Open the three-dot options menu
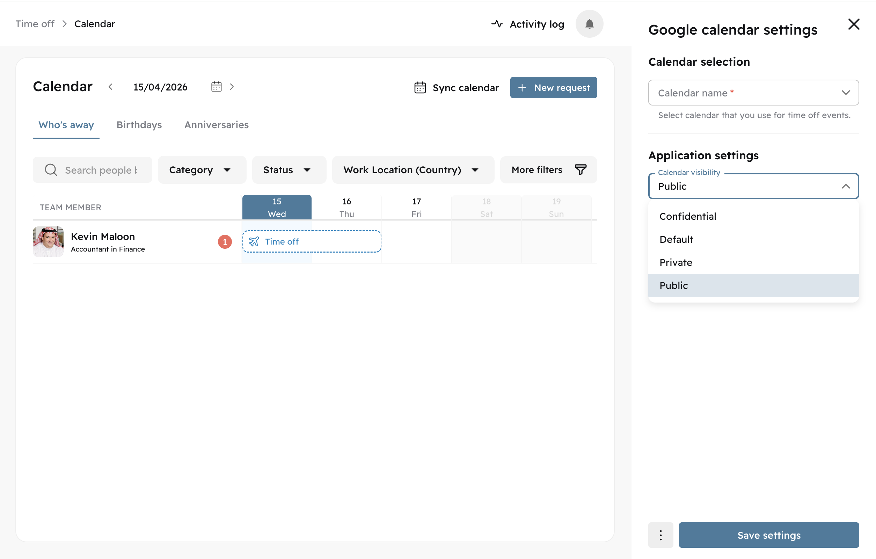The height and width of the screenshot is (559, 876). pos(660,535)
